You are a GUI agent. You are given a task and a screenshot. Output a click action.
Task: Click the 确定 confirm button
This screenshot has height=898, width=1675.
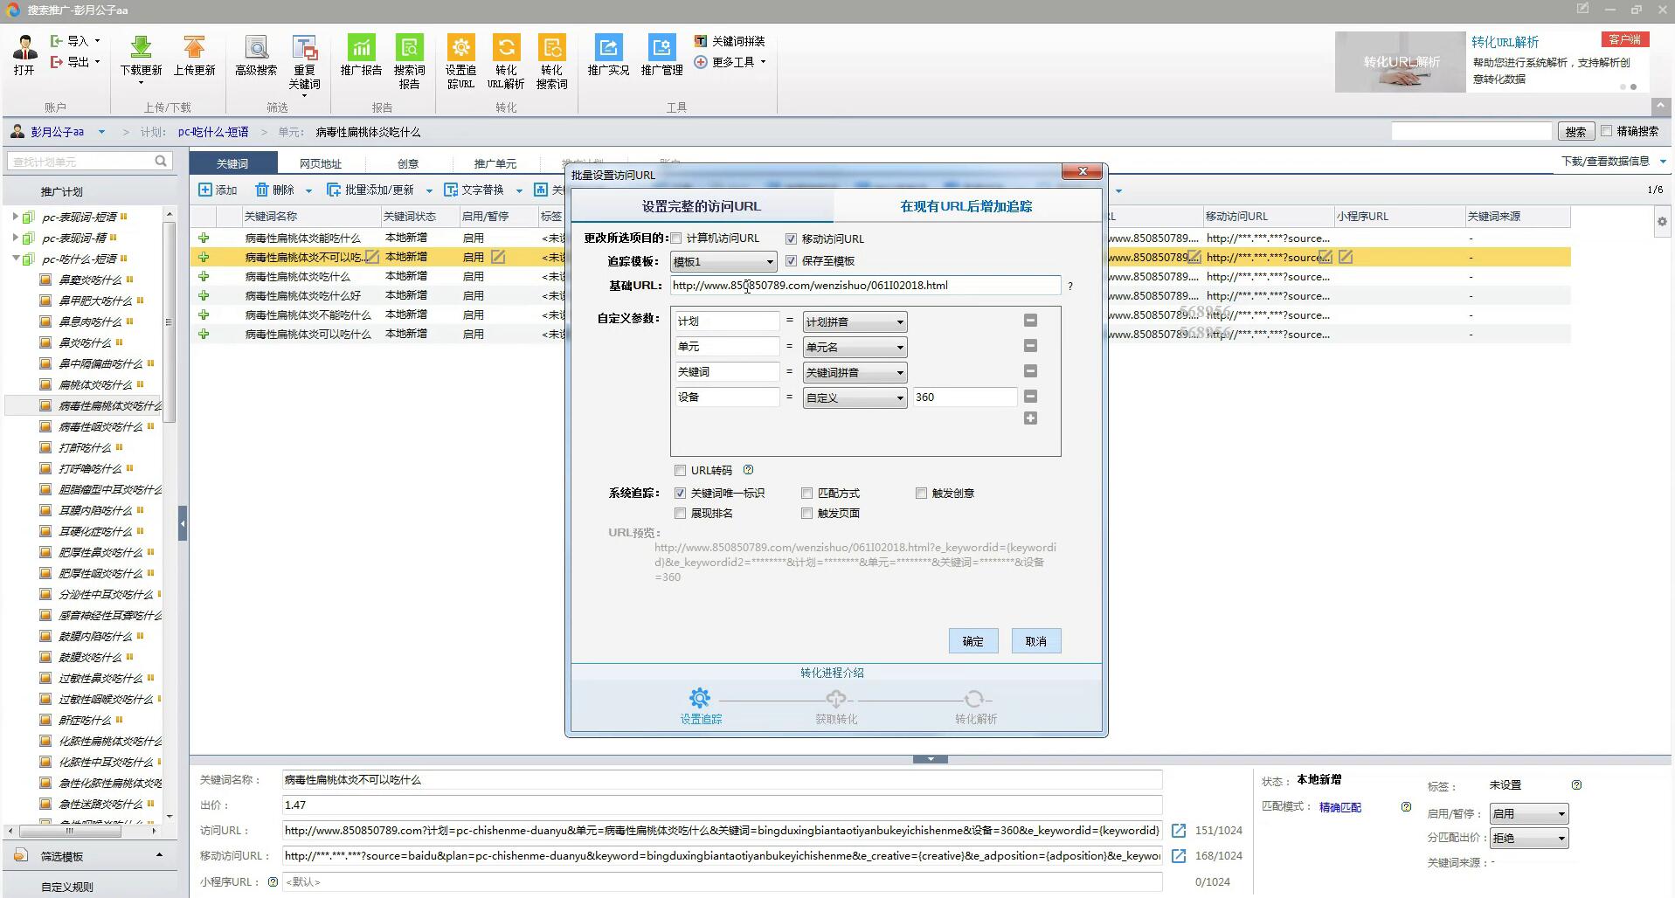(x=972, y=641)
